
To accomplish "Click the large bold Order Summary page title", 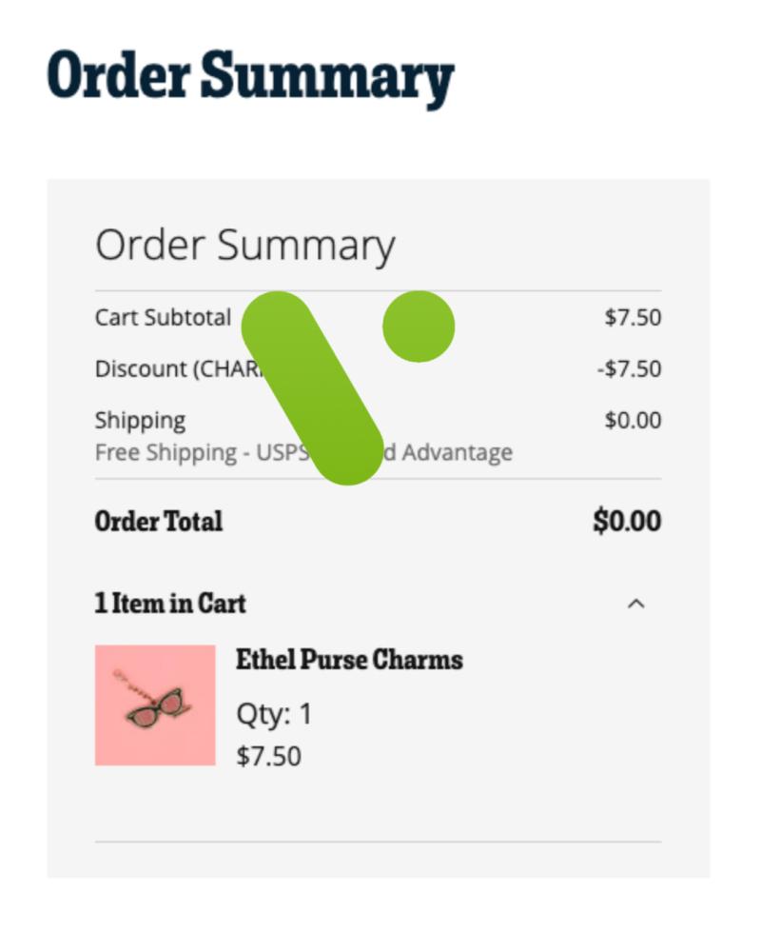I will [250, 78].
